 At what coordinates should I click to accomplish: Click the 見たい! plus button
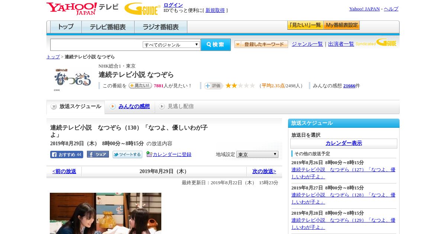140,85
